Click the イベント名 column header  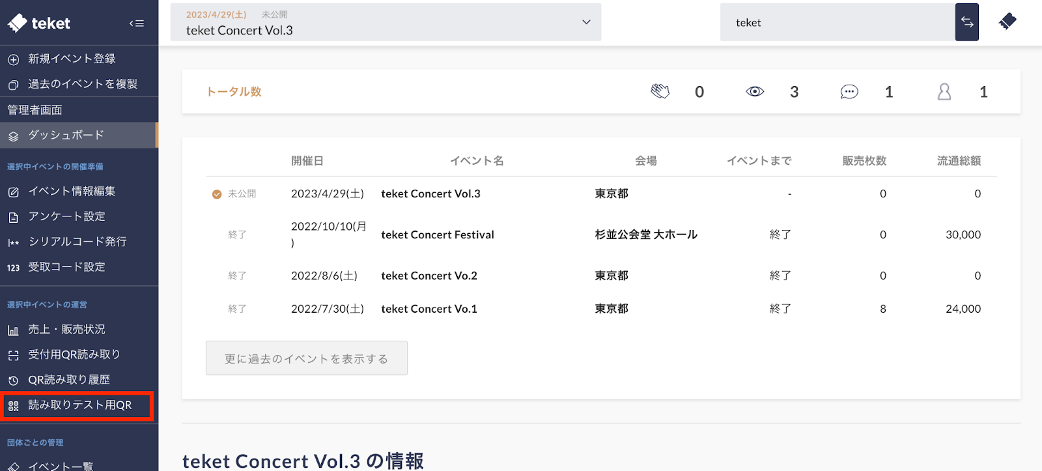pyautogui.click(x=477, y=161)
